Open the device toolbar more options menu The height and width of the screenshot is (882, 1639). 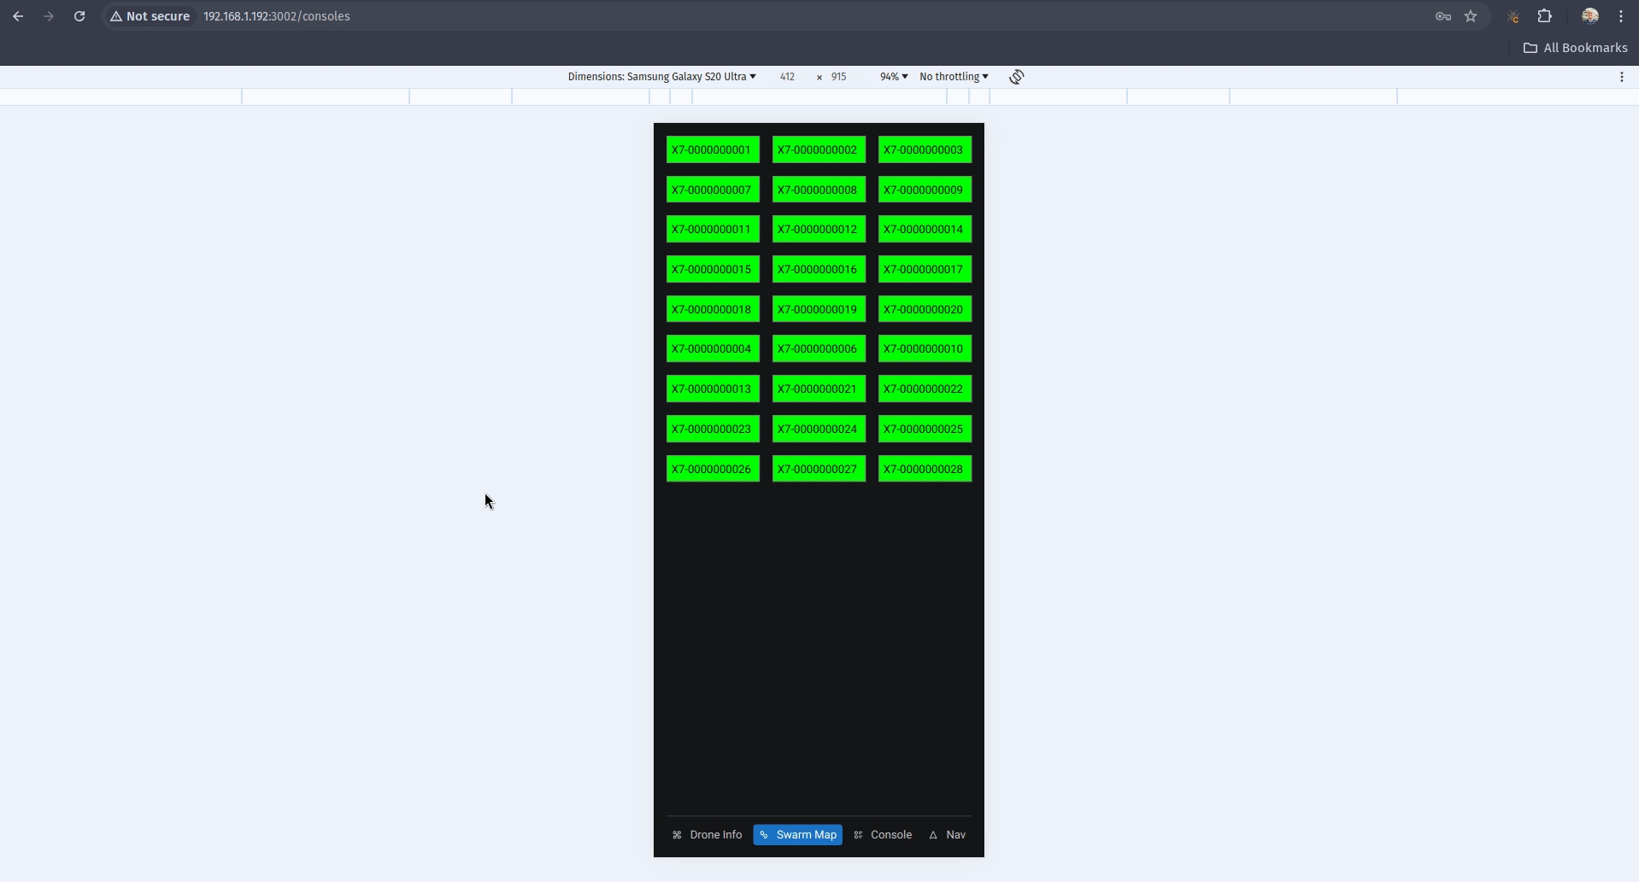[x=1621, y=77]
